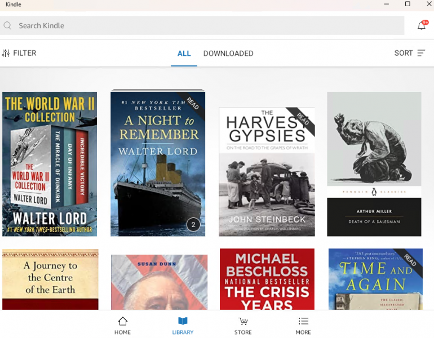Open Time and Again book
The image size is (434, 338).
coord(375,279)
